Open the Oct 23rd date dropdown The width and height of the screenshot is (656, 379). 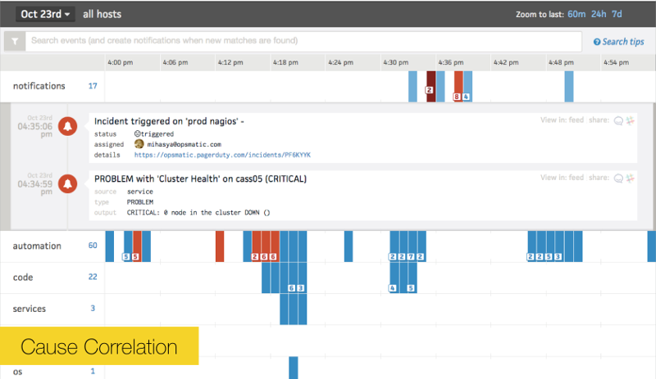[x=46, y=14]
